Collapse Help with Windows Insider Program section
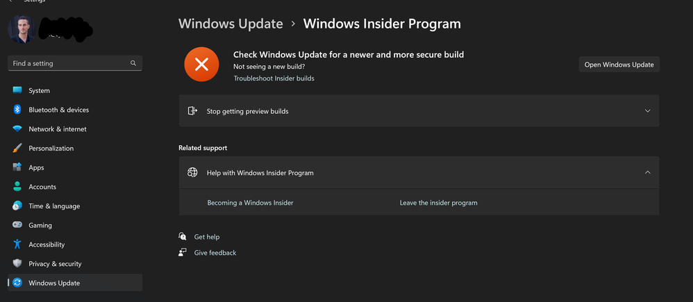 (647, 173)
